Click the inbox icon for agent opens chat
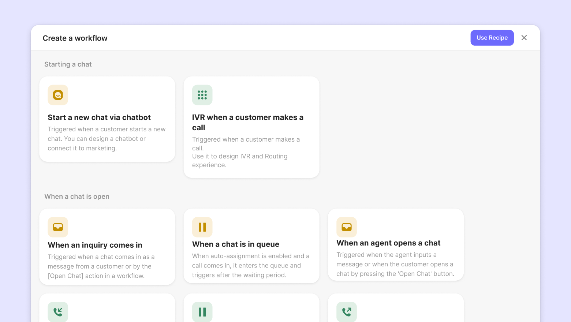This screenshot has width=571, height=322. [x=347, y=227]
